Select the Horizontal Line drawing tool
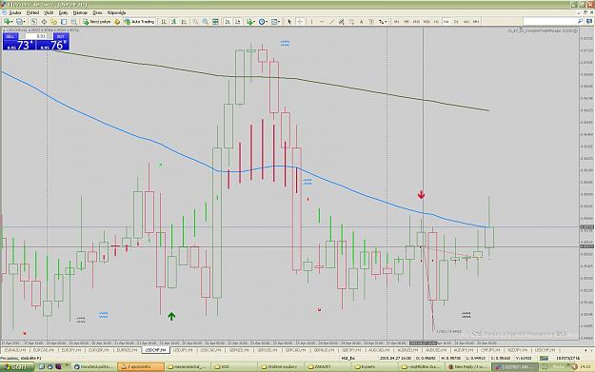 point(322,22)
